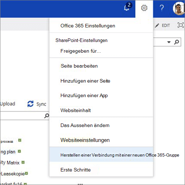This screenshot has height=185, width=185.
Task: Click the SharePoint-Einstellungen heading
Action: click(81, 40)
